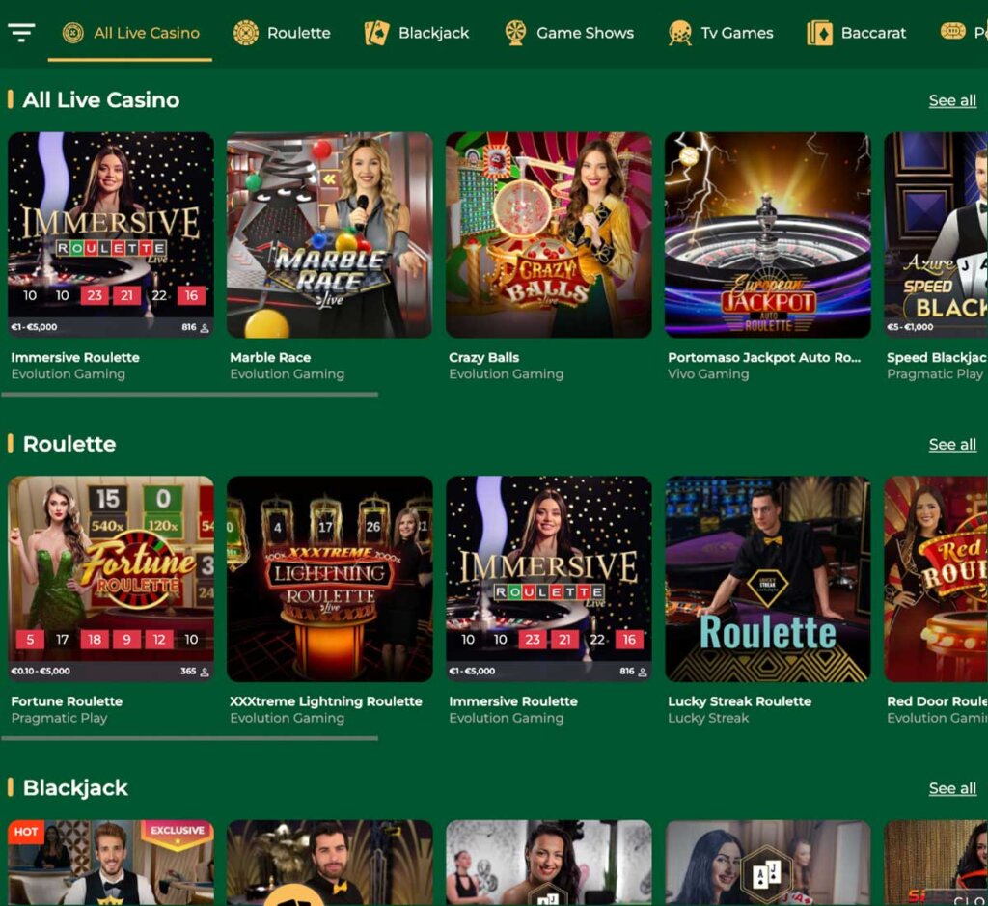Image resolution: width=988 pixels, height=906 pixels.
Task: Open the Game Shows tab label
Action: [586, 33]
